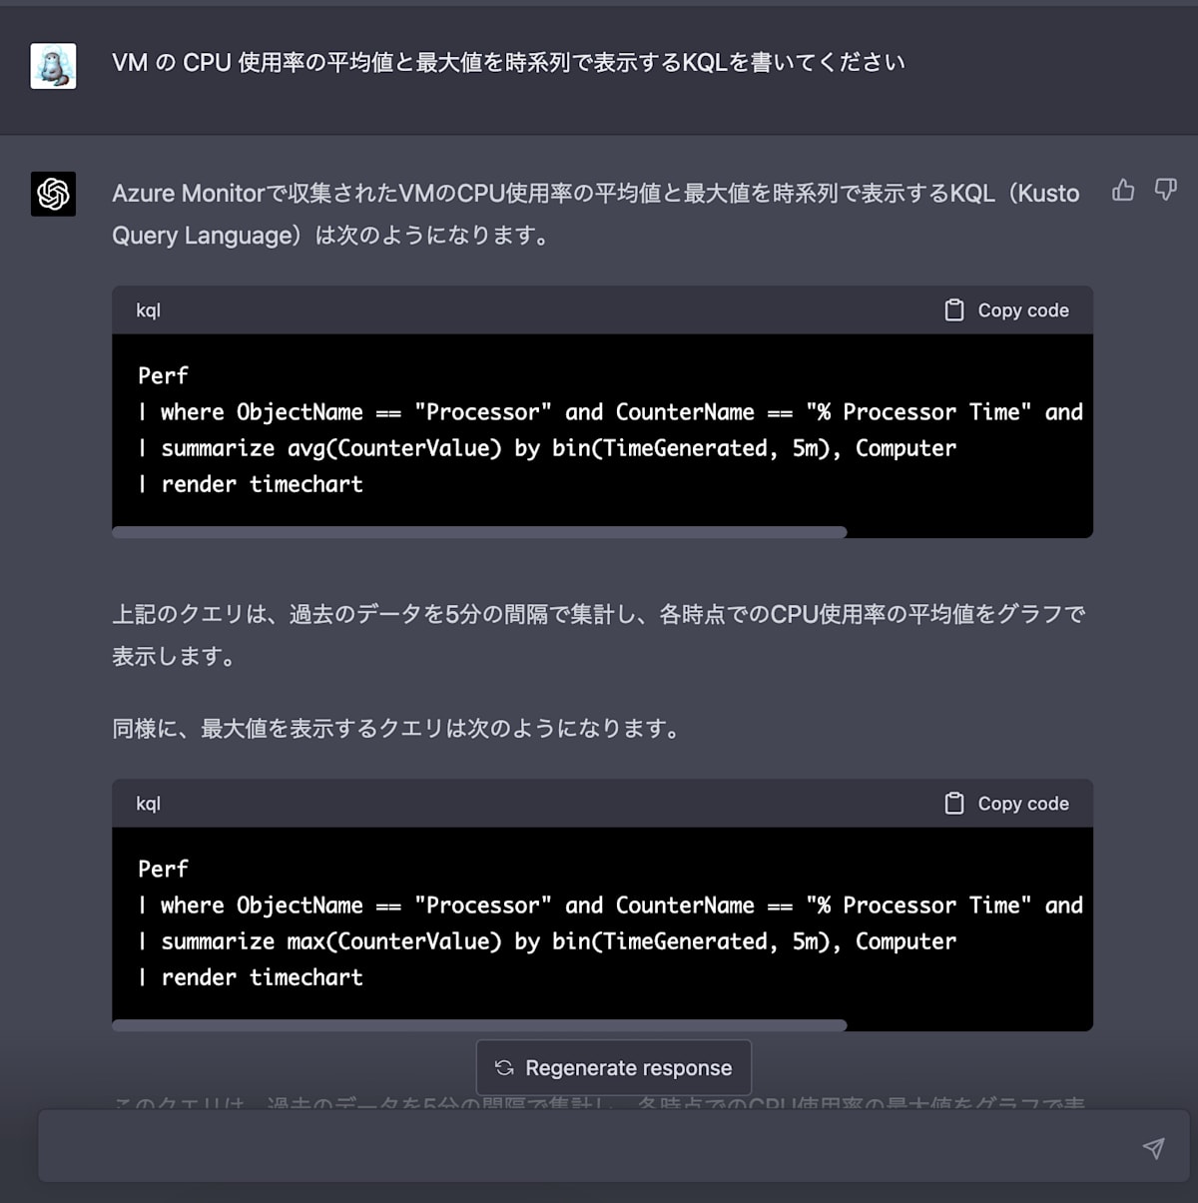The image size is (1198, 1203).
Task: Click the user prompt text about KQL
Action: tap(508, 62)
